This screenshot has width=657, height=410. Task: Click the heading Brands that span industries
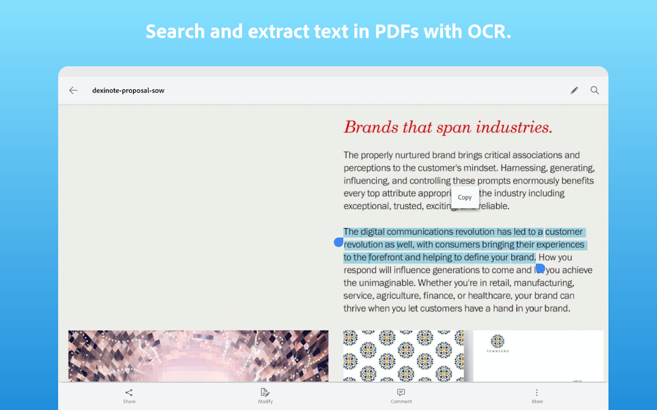[x=447, y=127]
